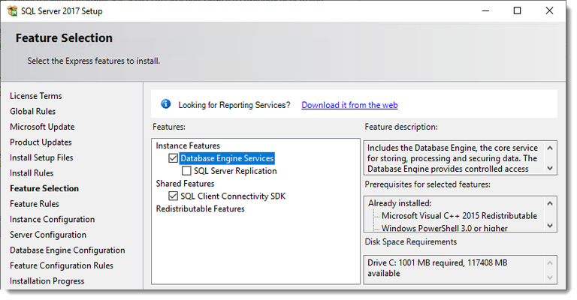Click the blue information icon
The image size is (577, 300).
tap(165, 104)
